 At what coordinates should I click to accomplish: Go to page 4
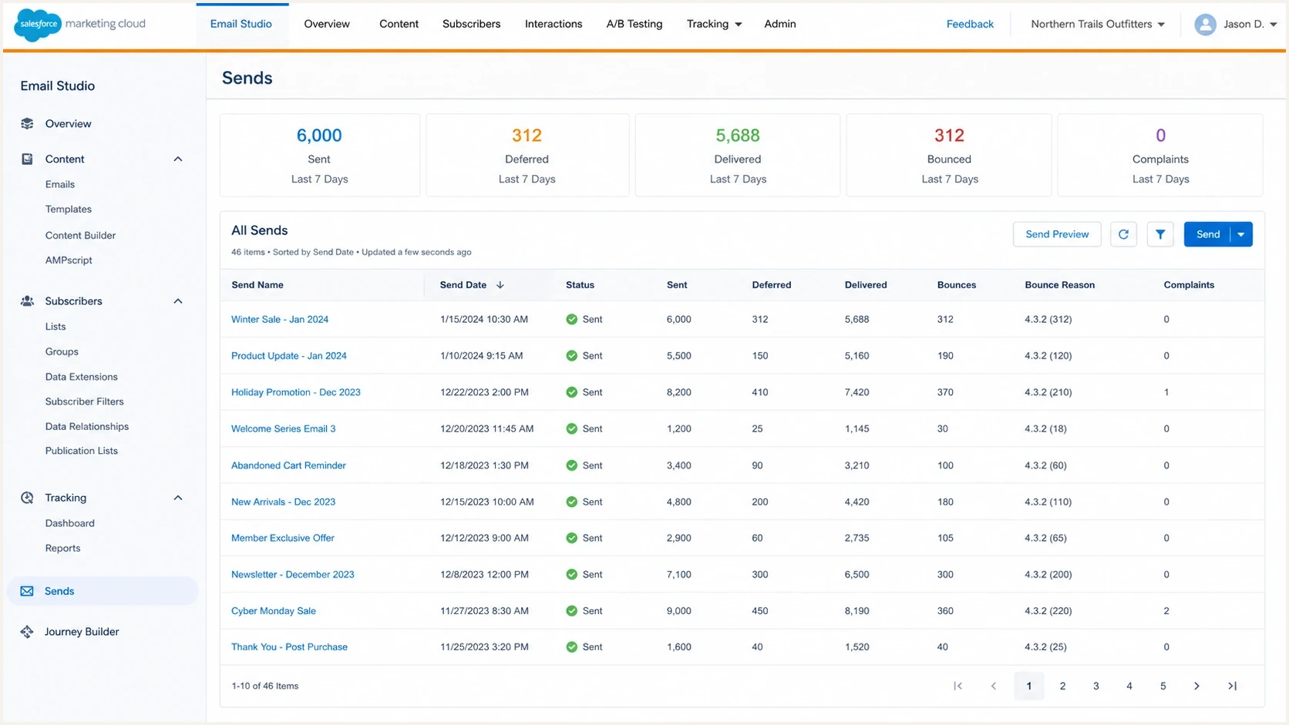[x=1129, y=686]
